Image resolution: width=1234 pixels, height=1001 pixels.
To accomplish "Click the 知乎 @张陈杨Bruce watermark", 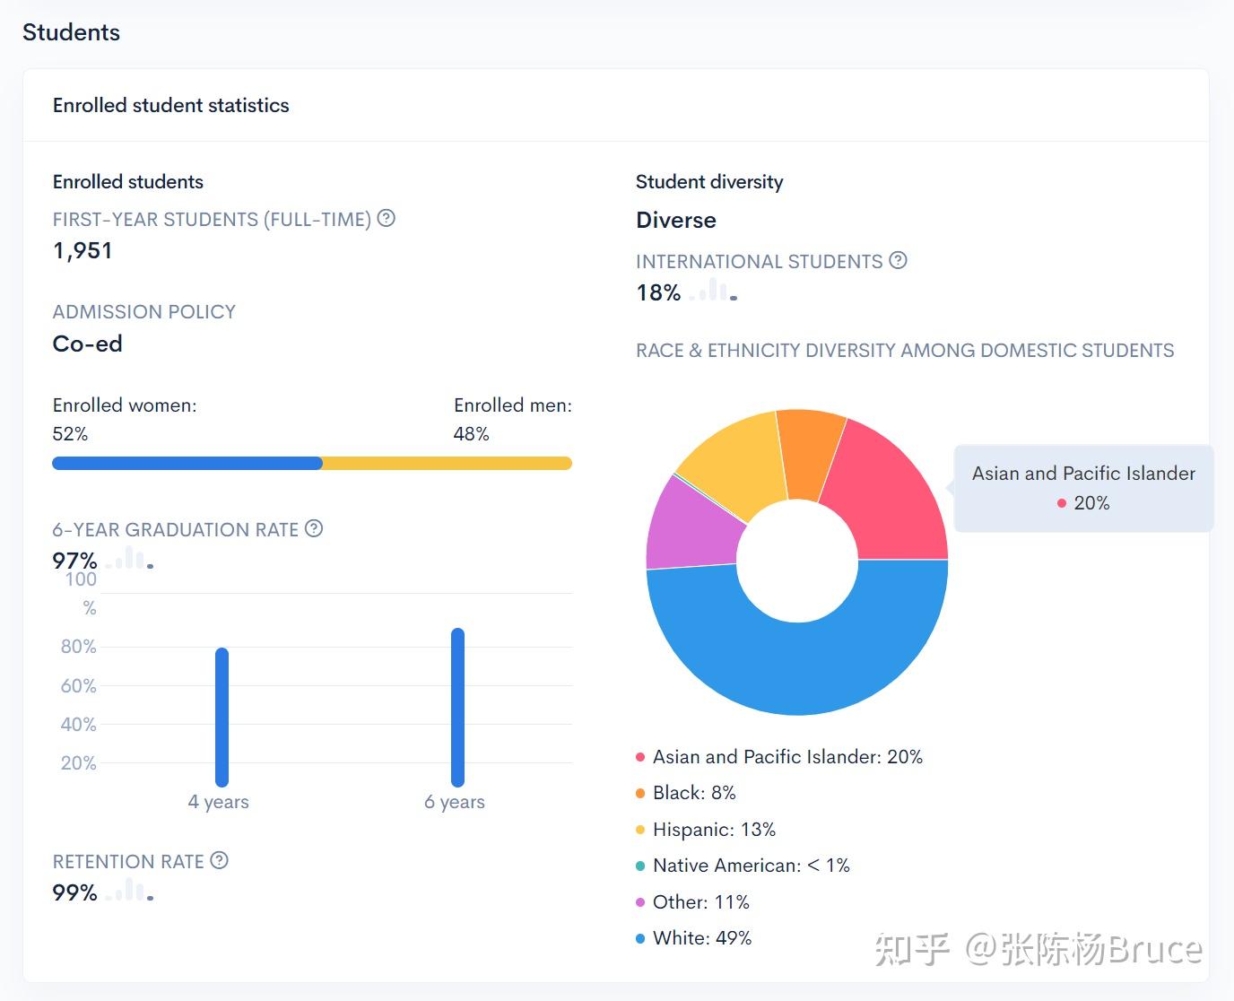I will coord(1036,948).
